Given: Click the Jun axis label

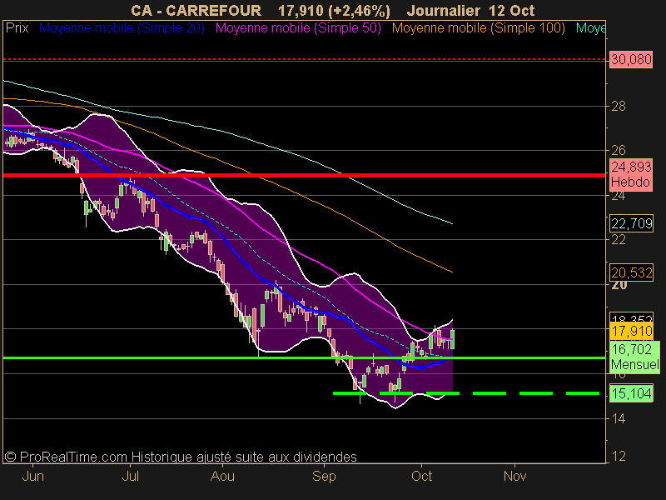Looking at the screenshot, I should tap(32, 476).
